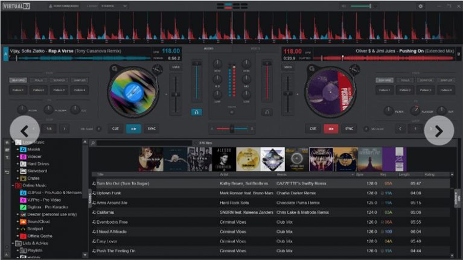Open the sideview tab at the browser right edge
The width and height of the screenshot is (463, 260).
pos(457,198)
